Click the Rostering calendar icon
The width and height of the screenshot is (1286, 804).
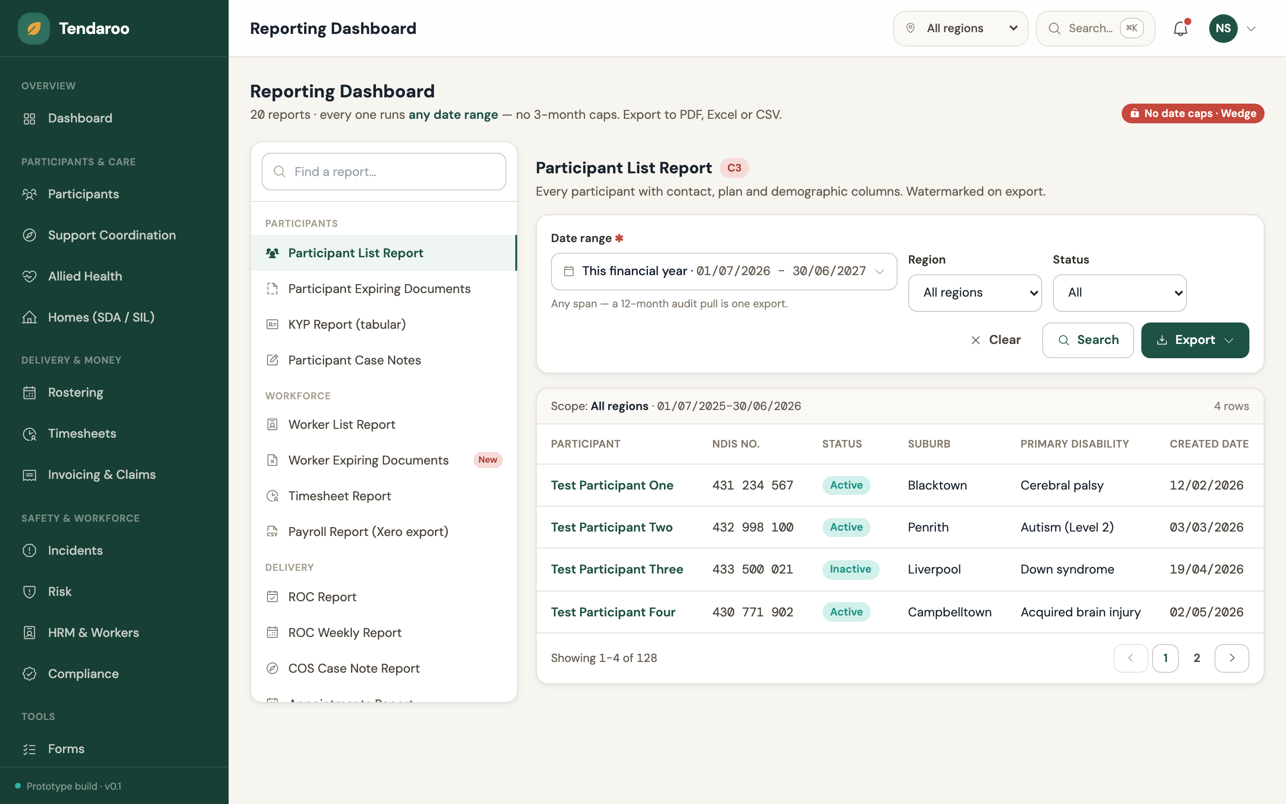30,393
